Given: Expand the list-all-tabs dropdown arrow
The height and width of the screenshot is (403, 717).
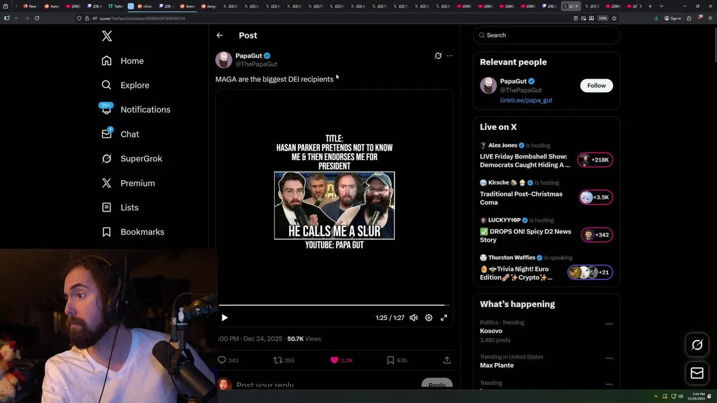Looking at the screenshot, I should 662,6.
